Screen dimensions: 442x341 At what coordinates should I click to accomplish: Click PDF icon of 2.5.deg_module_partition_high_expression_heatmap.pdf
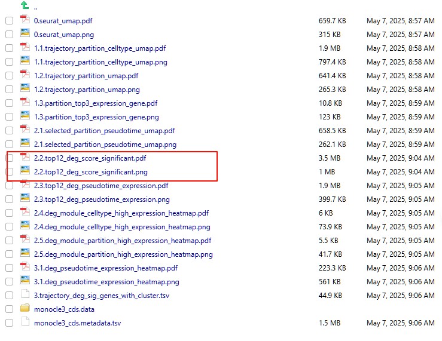25,239
